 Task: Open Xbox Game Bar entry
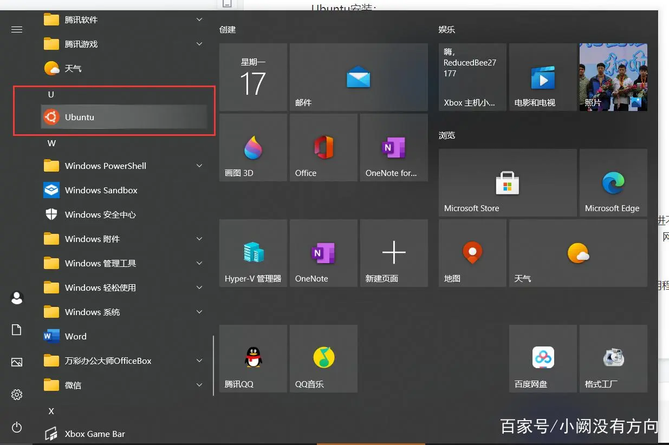(x=124, y=434)
